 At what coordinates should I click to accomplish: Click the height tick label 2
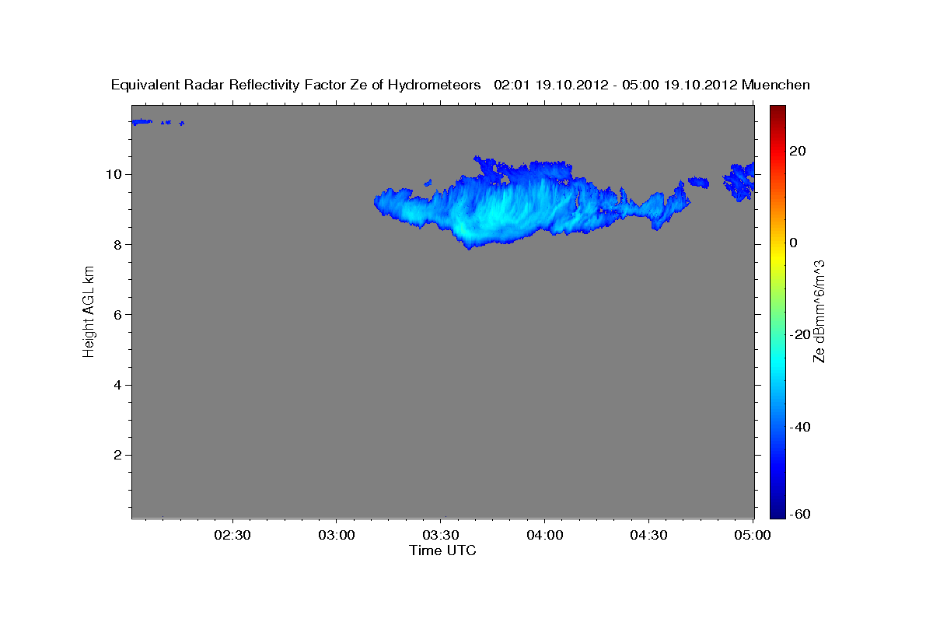[118, 455]
